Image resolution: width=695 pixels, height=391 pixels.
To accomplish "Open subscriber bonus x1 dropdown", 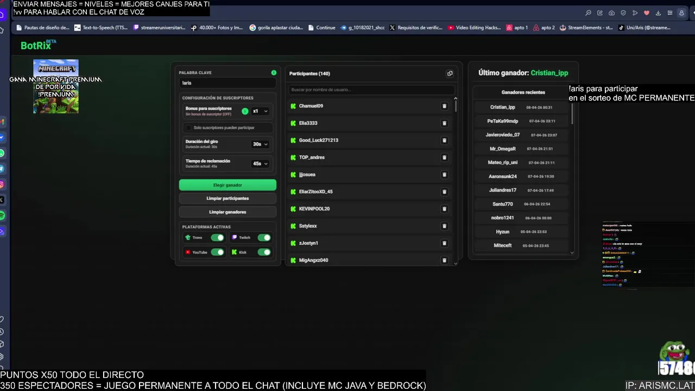I will coord(260,111).
